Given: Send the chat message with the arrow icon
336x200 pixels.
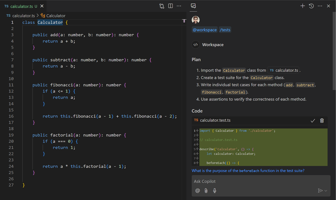Looking at the screenshot, I should tap(320, 190).
